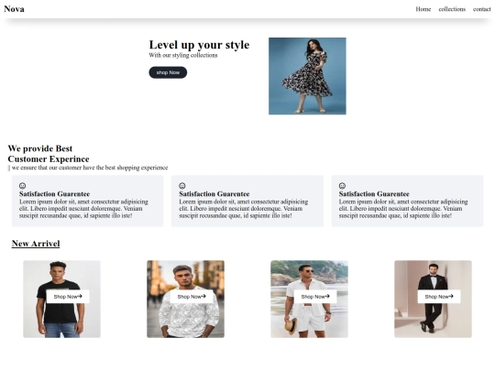Click the beach man's straw hat

coord(291,326)
